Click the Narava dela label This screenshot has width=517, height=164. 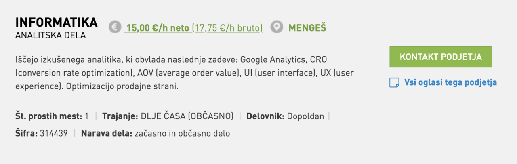tap(107, 133)
